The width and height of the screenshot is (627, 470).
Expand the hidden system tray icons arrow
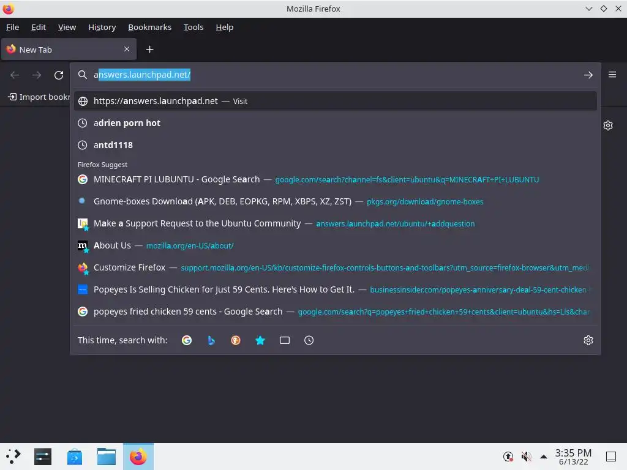click(x=544, y=456)
